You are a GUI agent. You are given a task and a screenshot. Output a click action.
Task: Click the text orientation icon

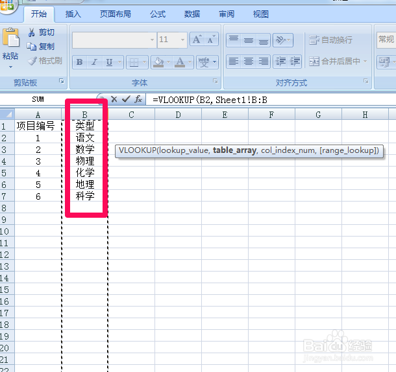click(280, 40)
